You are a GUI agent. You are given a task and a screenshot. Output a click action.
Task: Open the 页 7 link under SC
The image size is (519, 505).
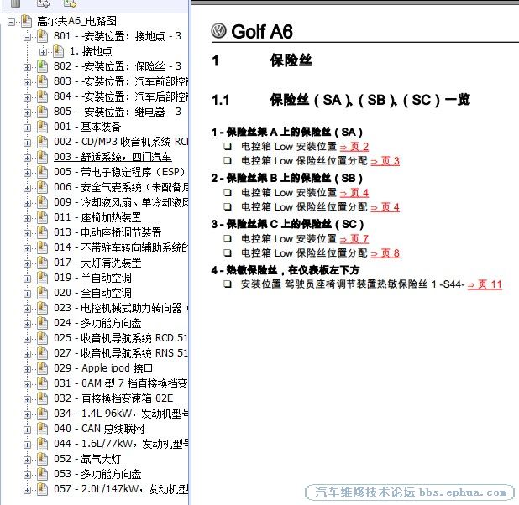click(x=354, y=239)
